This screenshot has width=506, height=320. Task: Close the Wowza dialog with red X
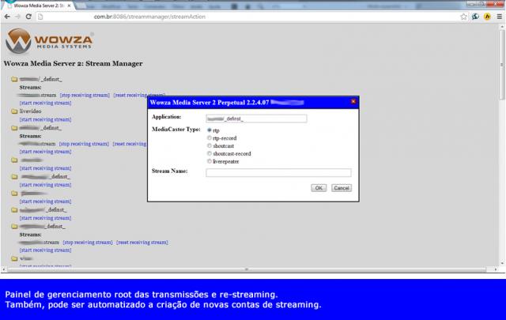[353, 102]
